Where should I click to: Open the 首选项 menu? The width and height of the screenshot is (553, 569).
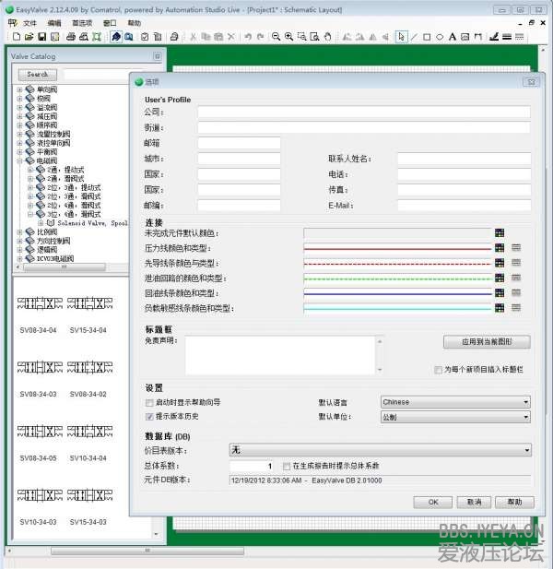tap(82, 22)
